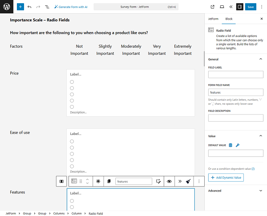The width and height of the screenshot is (267, 216).
Task: Close the settings sidebar
Action: pos(262,19)
